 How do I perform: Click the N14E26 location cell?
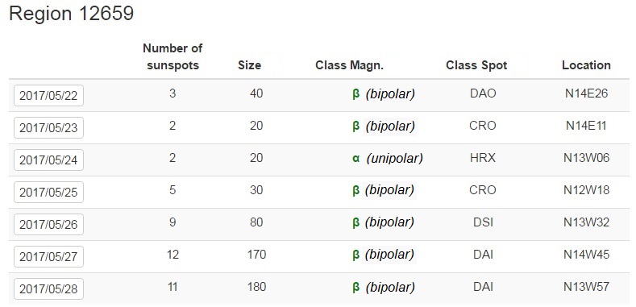[587, 93]
